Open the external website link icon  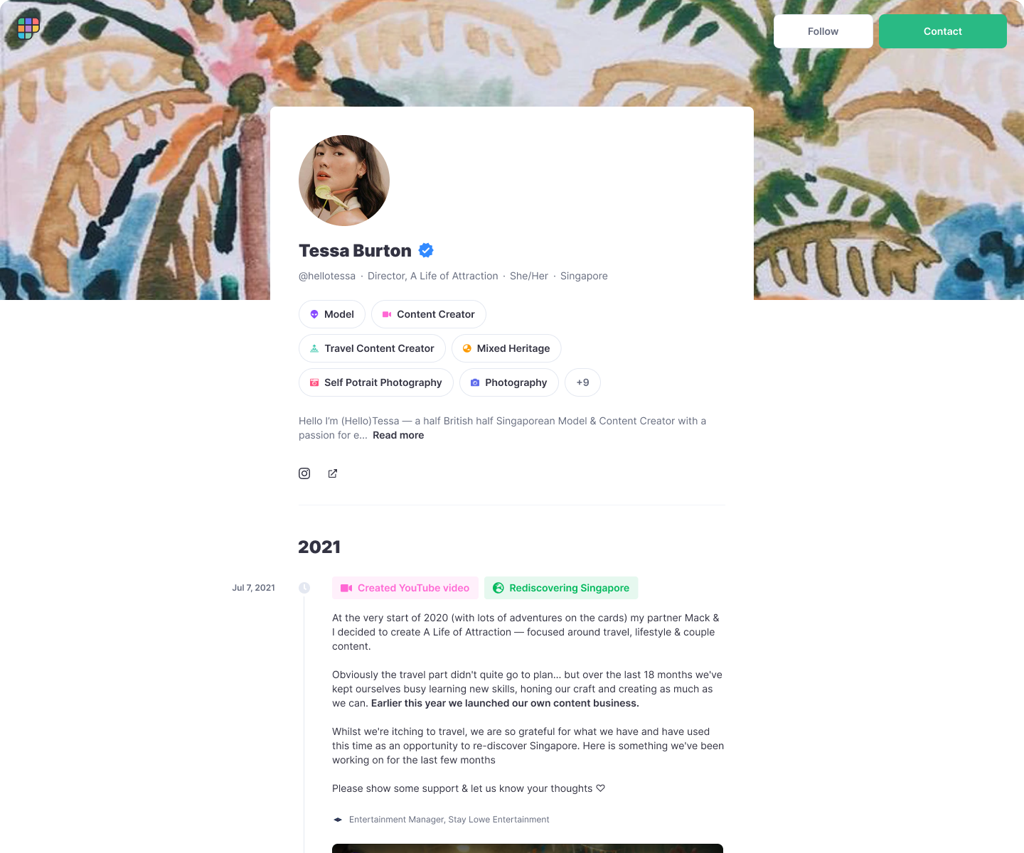[x=333, y=473]
